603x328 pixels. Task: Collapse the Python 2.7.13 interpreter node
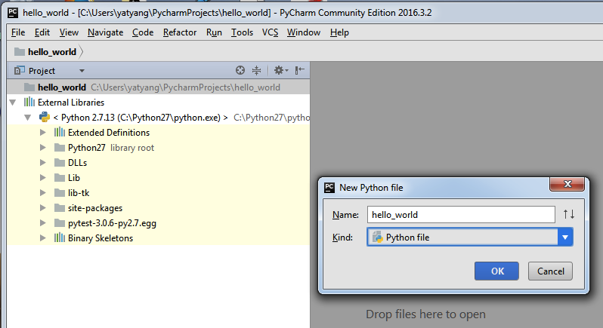point(28,118)
